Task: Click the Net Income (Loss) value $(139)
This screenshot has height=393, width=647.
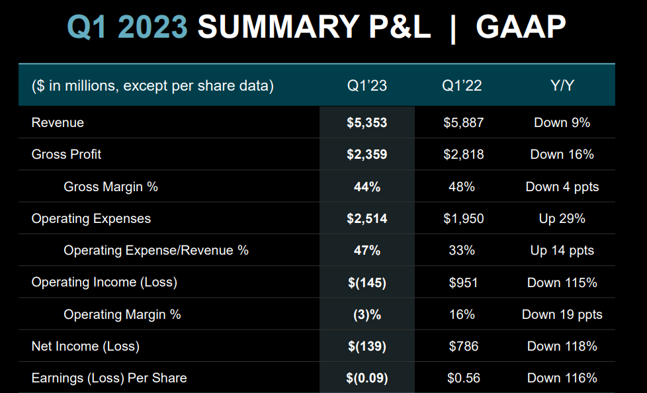Action: pyautogui.click(x=367, y=346)
